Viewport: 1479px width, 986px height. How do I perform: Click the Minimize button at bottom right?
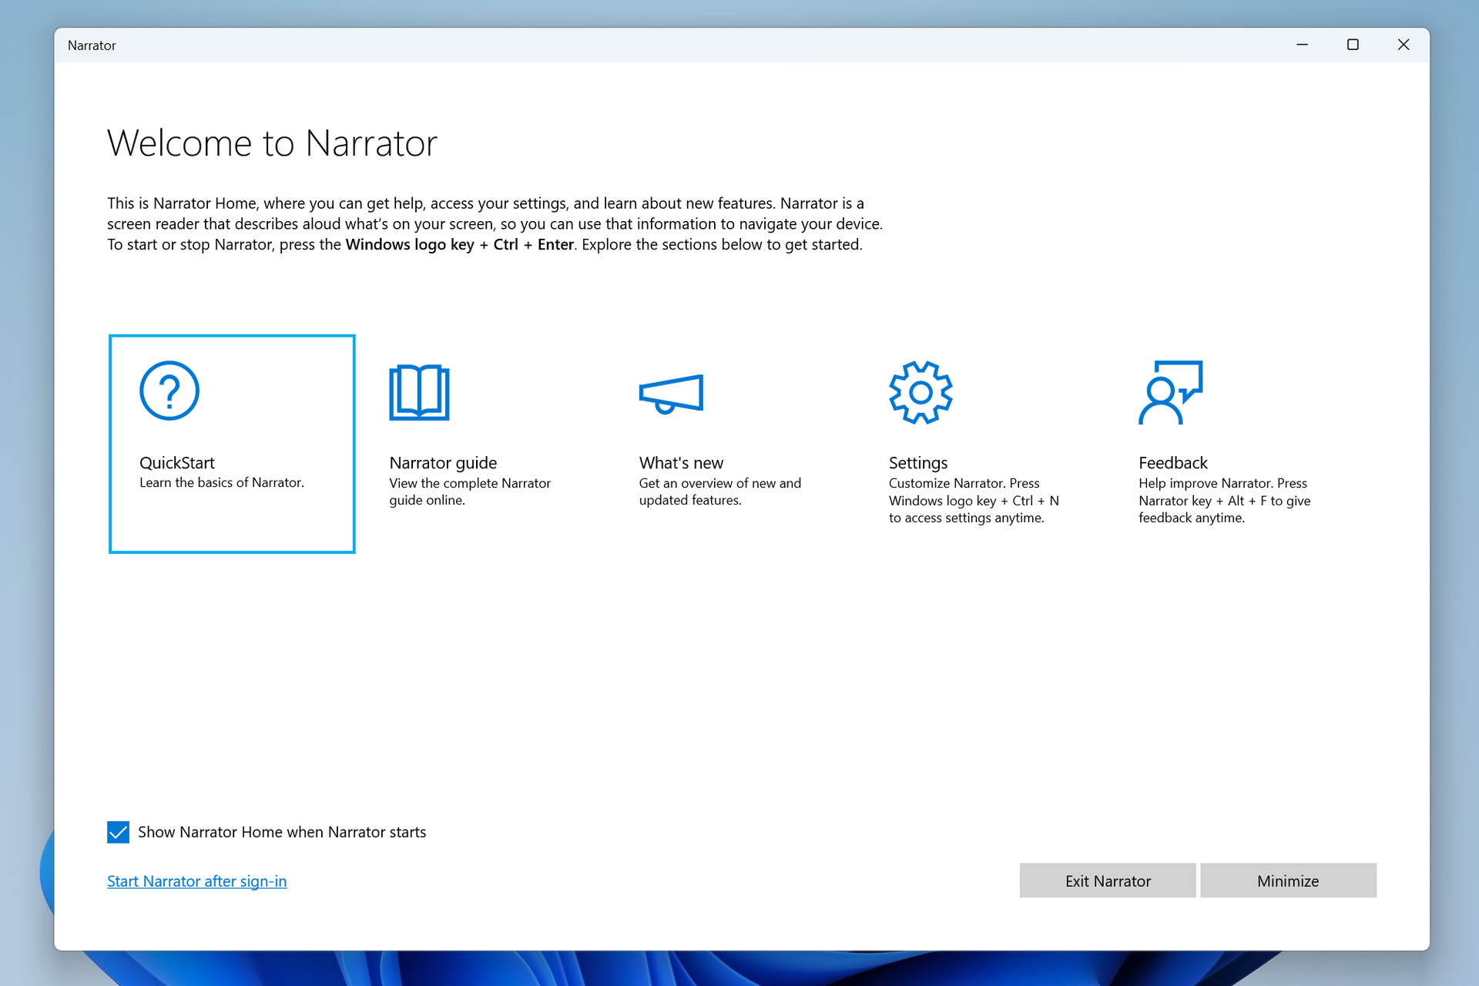point(1288,880)
